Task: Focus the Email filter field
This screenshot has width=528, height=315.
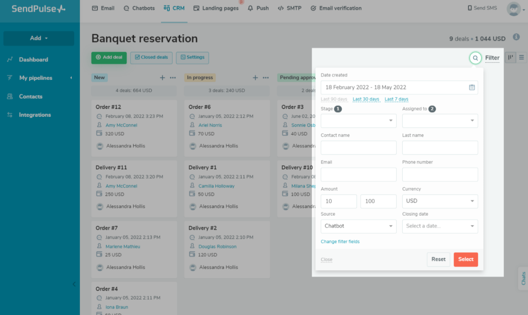Action: pyautogui.click(x=358, y=174)
